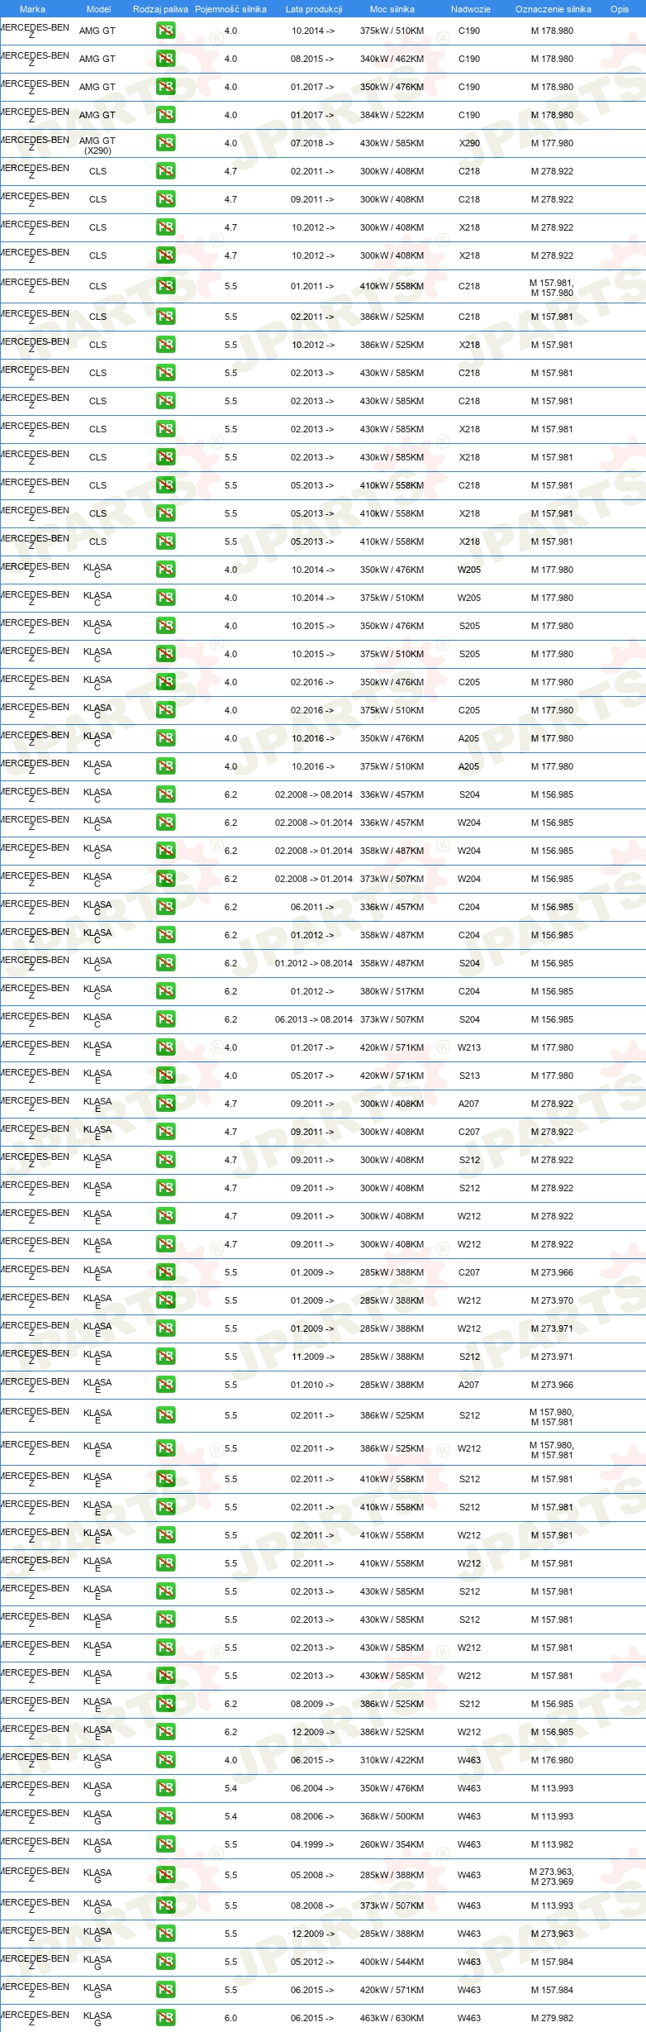The width and height of the screenshot is (646, 2032).
Task: Click the Moc silnika column header
Action: point(392,9)
